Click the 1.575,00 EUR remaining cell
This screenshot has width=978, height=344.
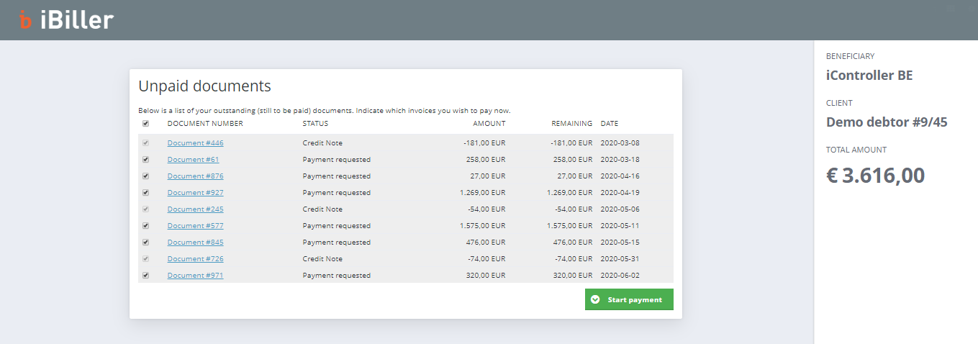point(569,225)
